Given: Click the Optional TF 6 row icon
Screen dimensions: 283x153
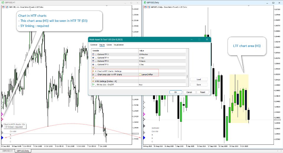Looking at the screenshot, I should pyautogui.click(x=93, y=64).
